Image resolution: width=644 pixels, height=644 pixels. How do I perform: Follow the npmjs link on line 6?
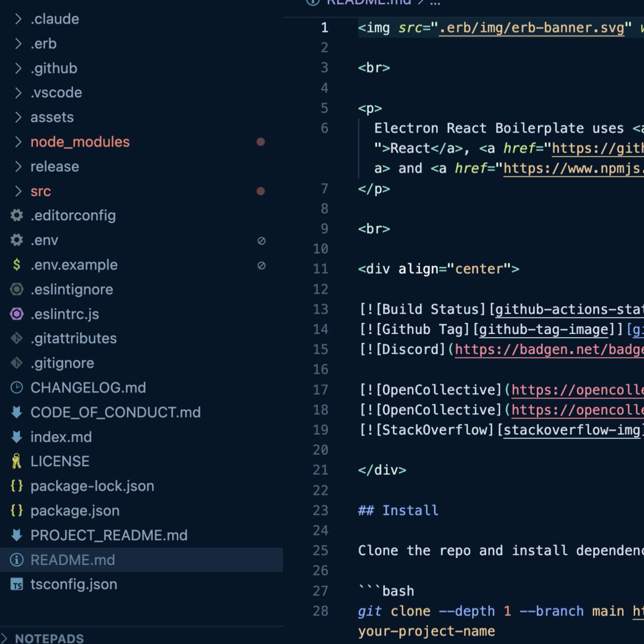574,169
